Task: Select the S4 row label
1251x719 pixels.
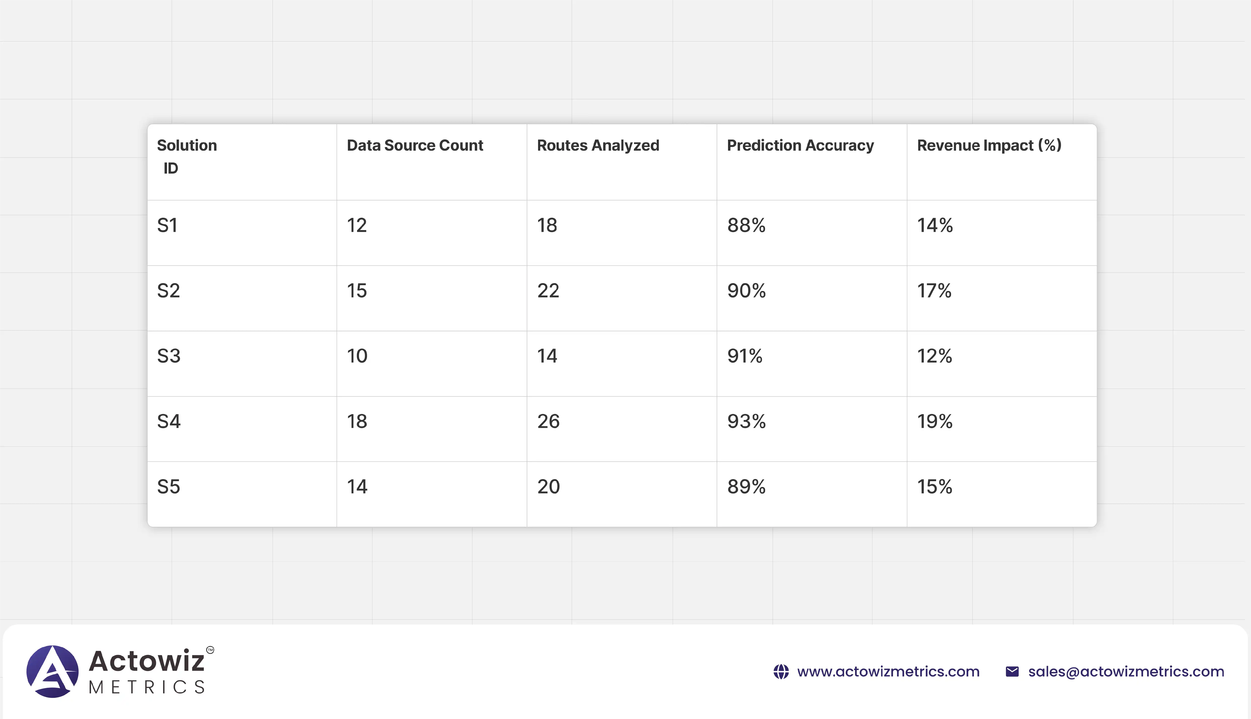Action: (168, 421)
